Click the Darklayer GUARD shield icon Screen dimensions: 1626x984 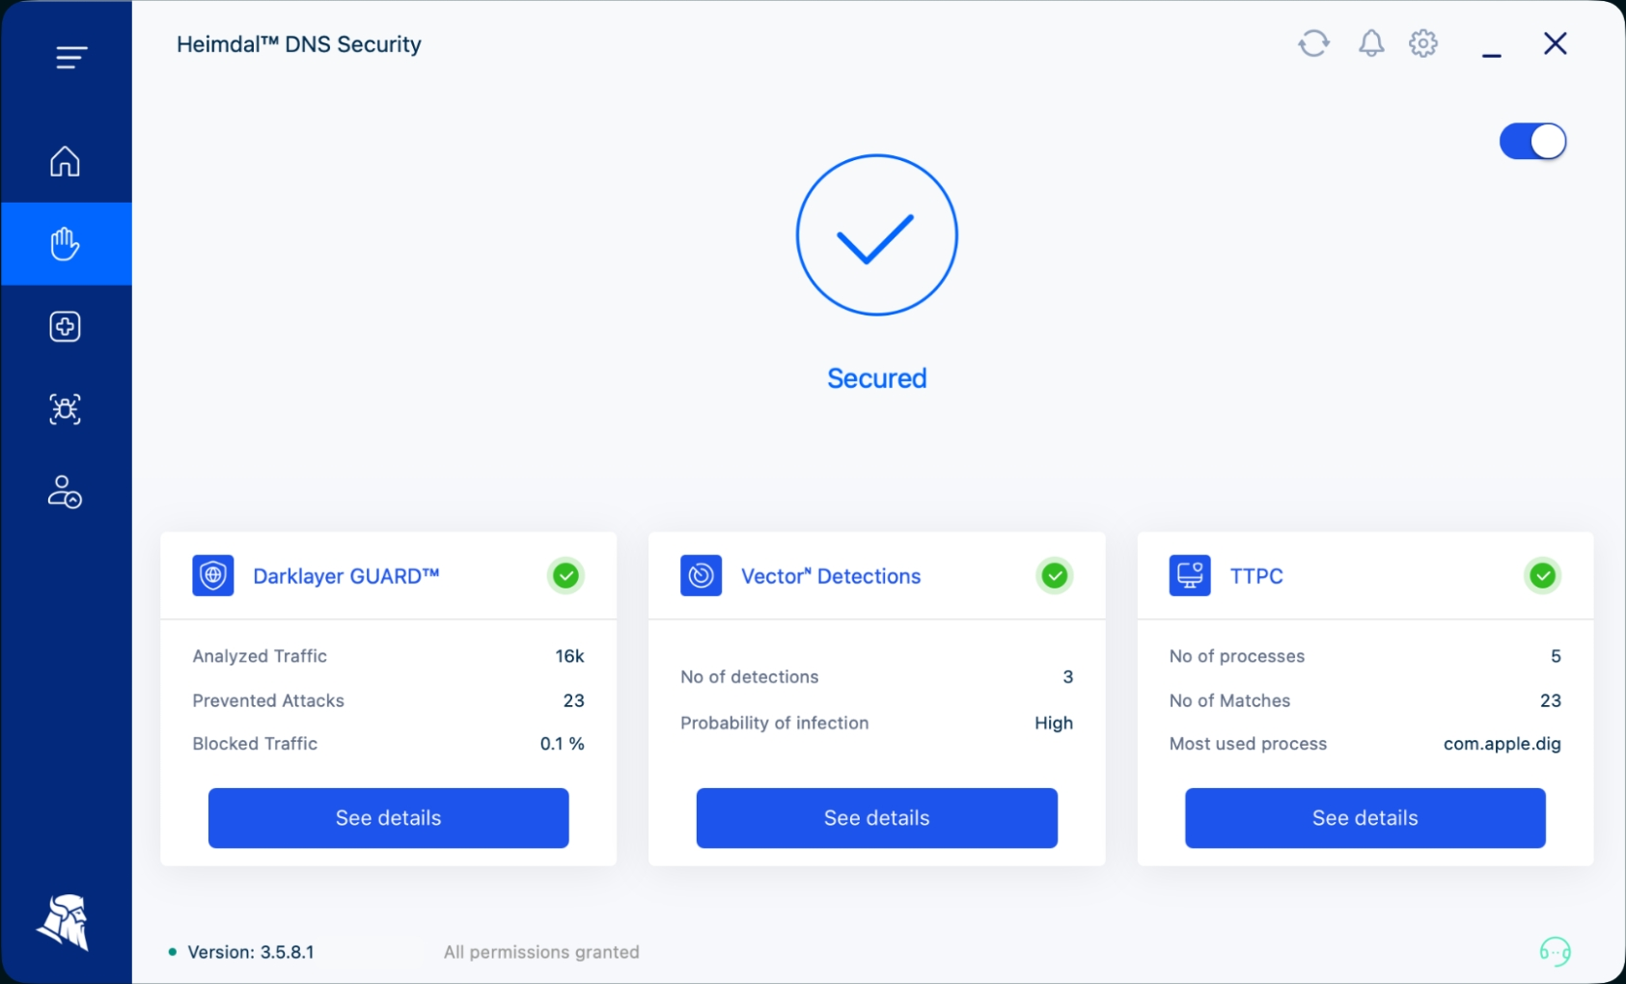[213, 576]
